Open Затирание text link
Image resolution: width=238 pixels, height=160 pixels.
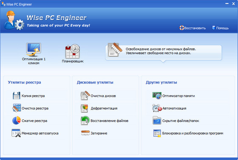pyautogui.click(x=99, y=133)
